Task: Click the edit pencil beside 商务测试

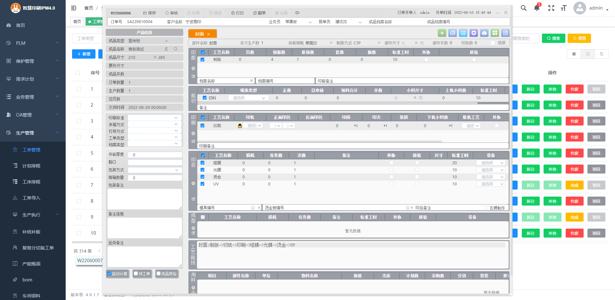Action: 166,49
